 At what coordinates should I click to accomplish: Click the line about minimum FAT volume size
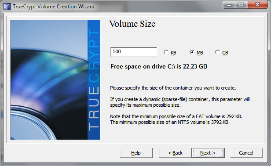click(x=176, y=116)
